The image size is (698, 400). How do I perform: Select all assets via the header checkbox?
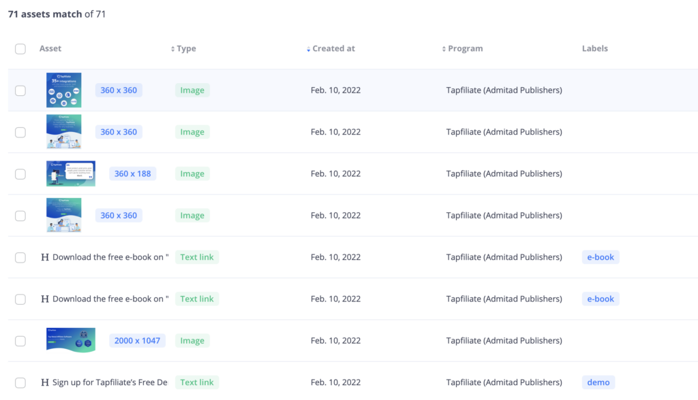click(20, 48)
